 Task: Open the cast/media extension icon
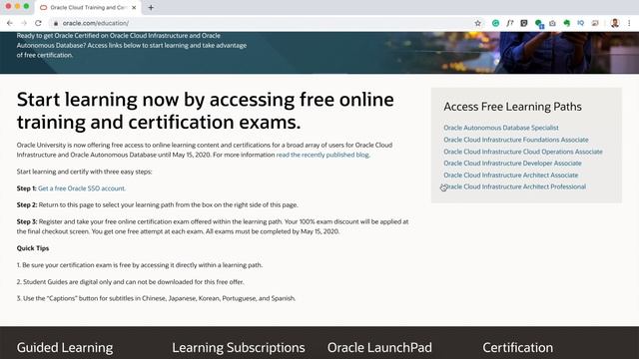click(x=595, y=23)
